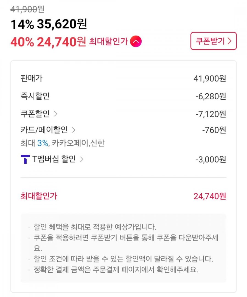This screenshot has width=247, height=297.
Task: Tap the T멤버십 할인 text
Action: click(x=54, y=159)
